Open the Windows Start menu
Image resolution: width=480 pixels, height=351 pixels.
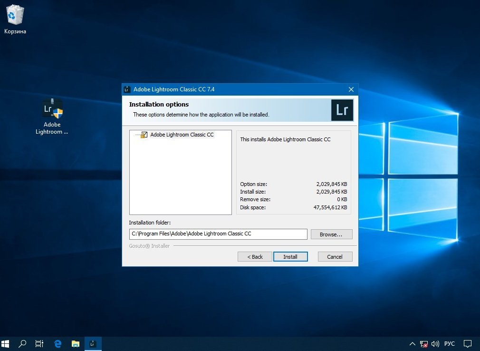(x=5, y=344)
